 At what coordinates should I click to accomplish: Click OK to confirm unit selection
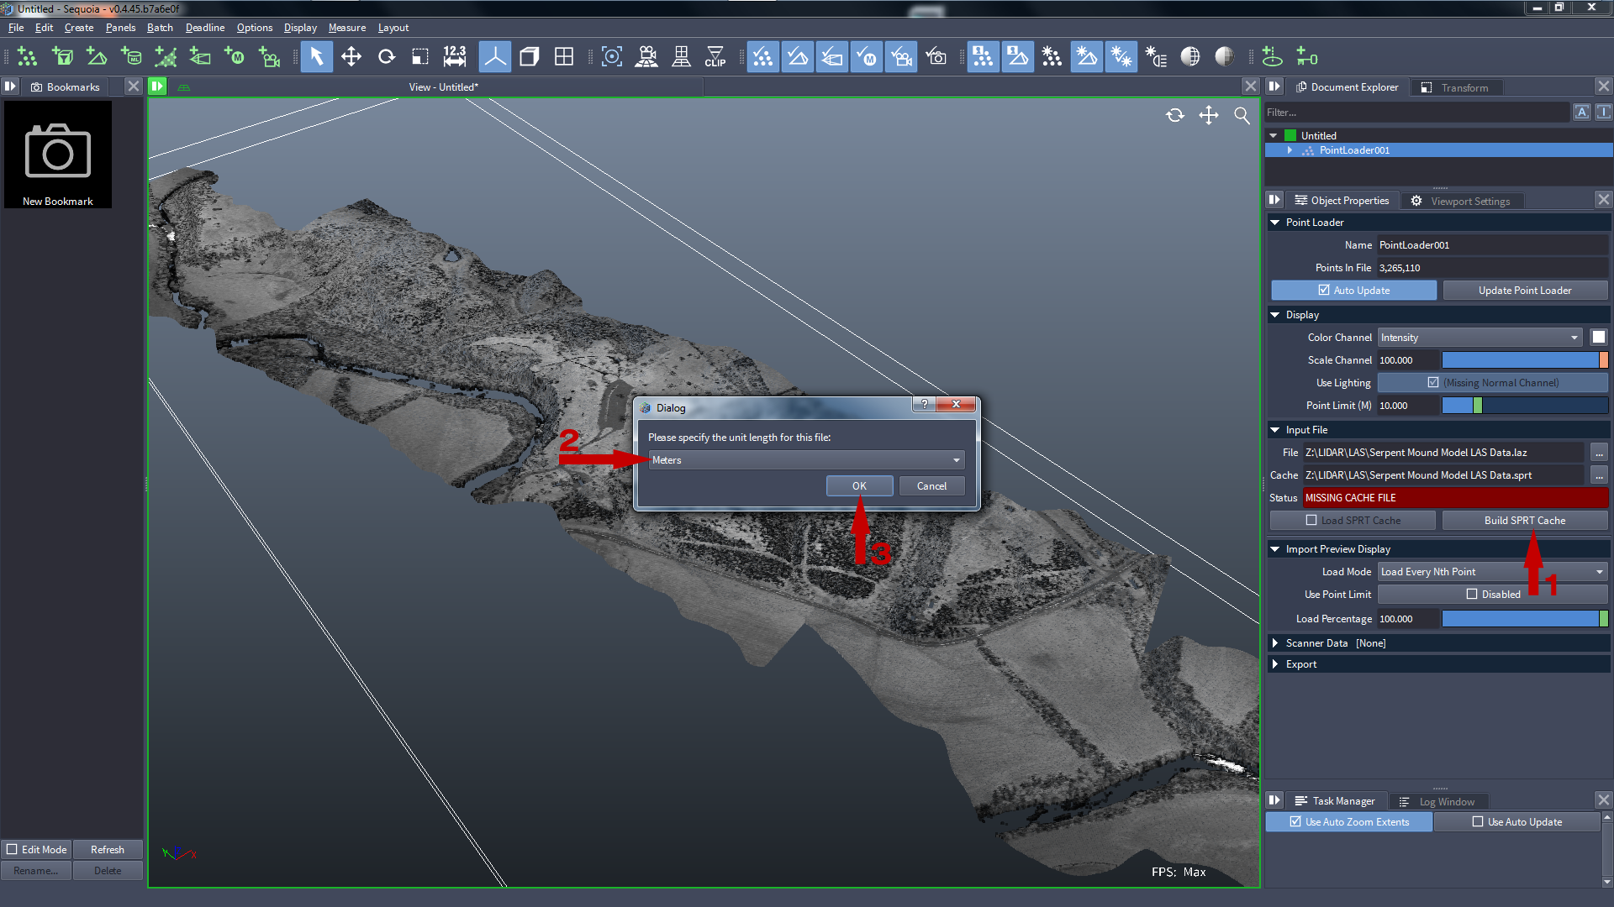[x=859, y=485]
